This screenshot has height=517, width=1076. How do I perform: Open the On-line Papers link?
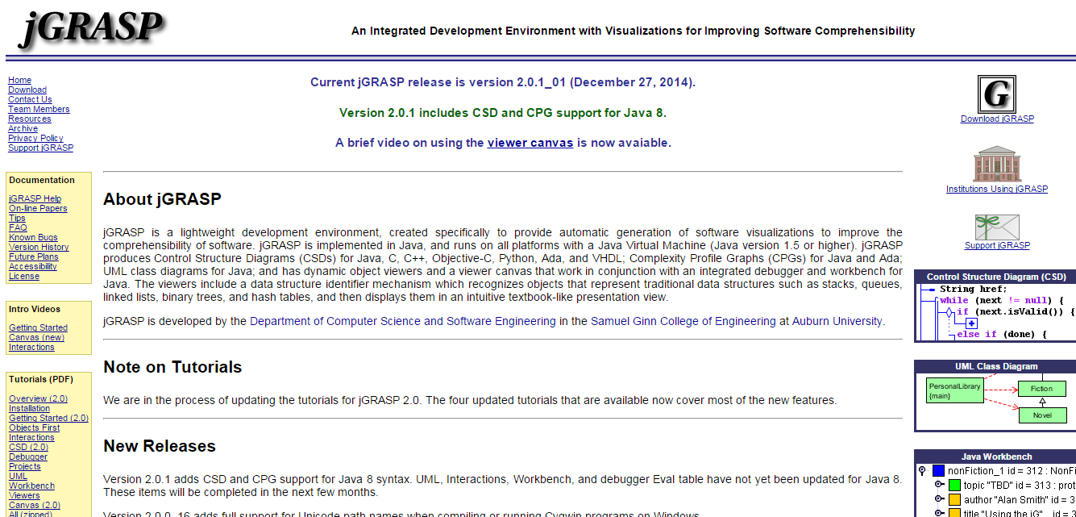coord(38,209)
